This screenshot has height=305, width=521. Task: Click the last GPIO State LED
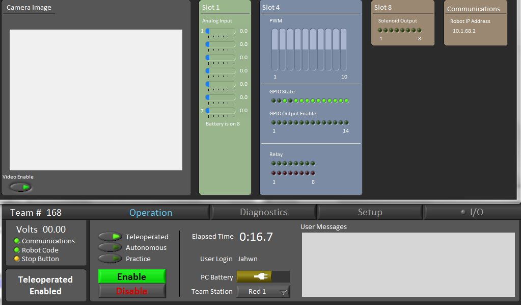(x=346, y=100)
